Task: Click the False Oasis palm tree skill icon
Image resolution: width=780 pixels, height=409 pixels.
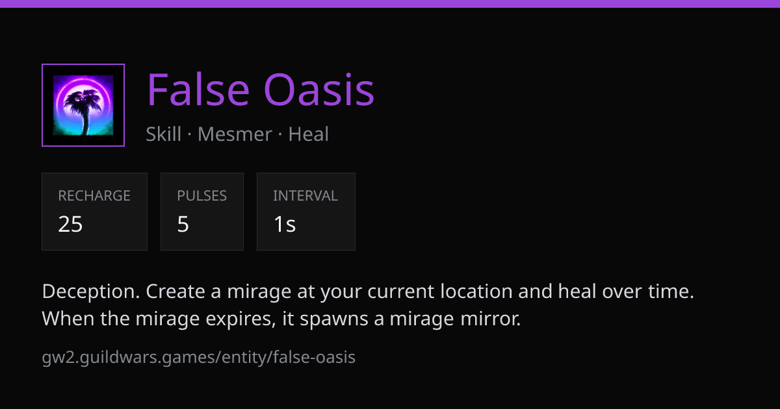Action: click(83, 105)
